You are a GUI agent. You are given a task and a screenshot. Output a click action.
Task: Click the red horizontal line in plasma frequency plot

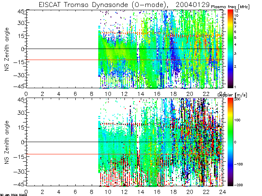pyautogui.click(x=124, y=60)
